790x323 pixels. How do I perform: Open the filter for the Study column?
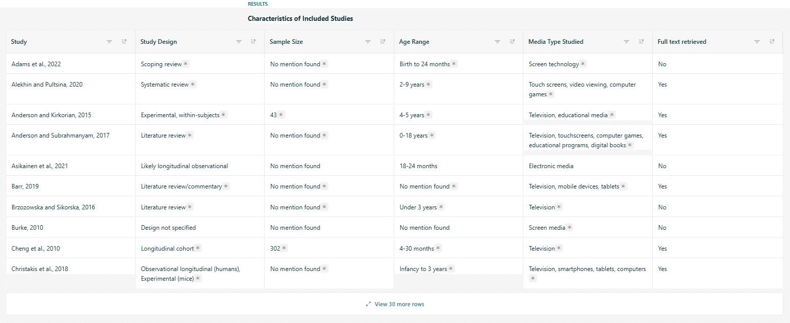pyautogui.click(x=109, y=42)
